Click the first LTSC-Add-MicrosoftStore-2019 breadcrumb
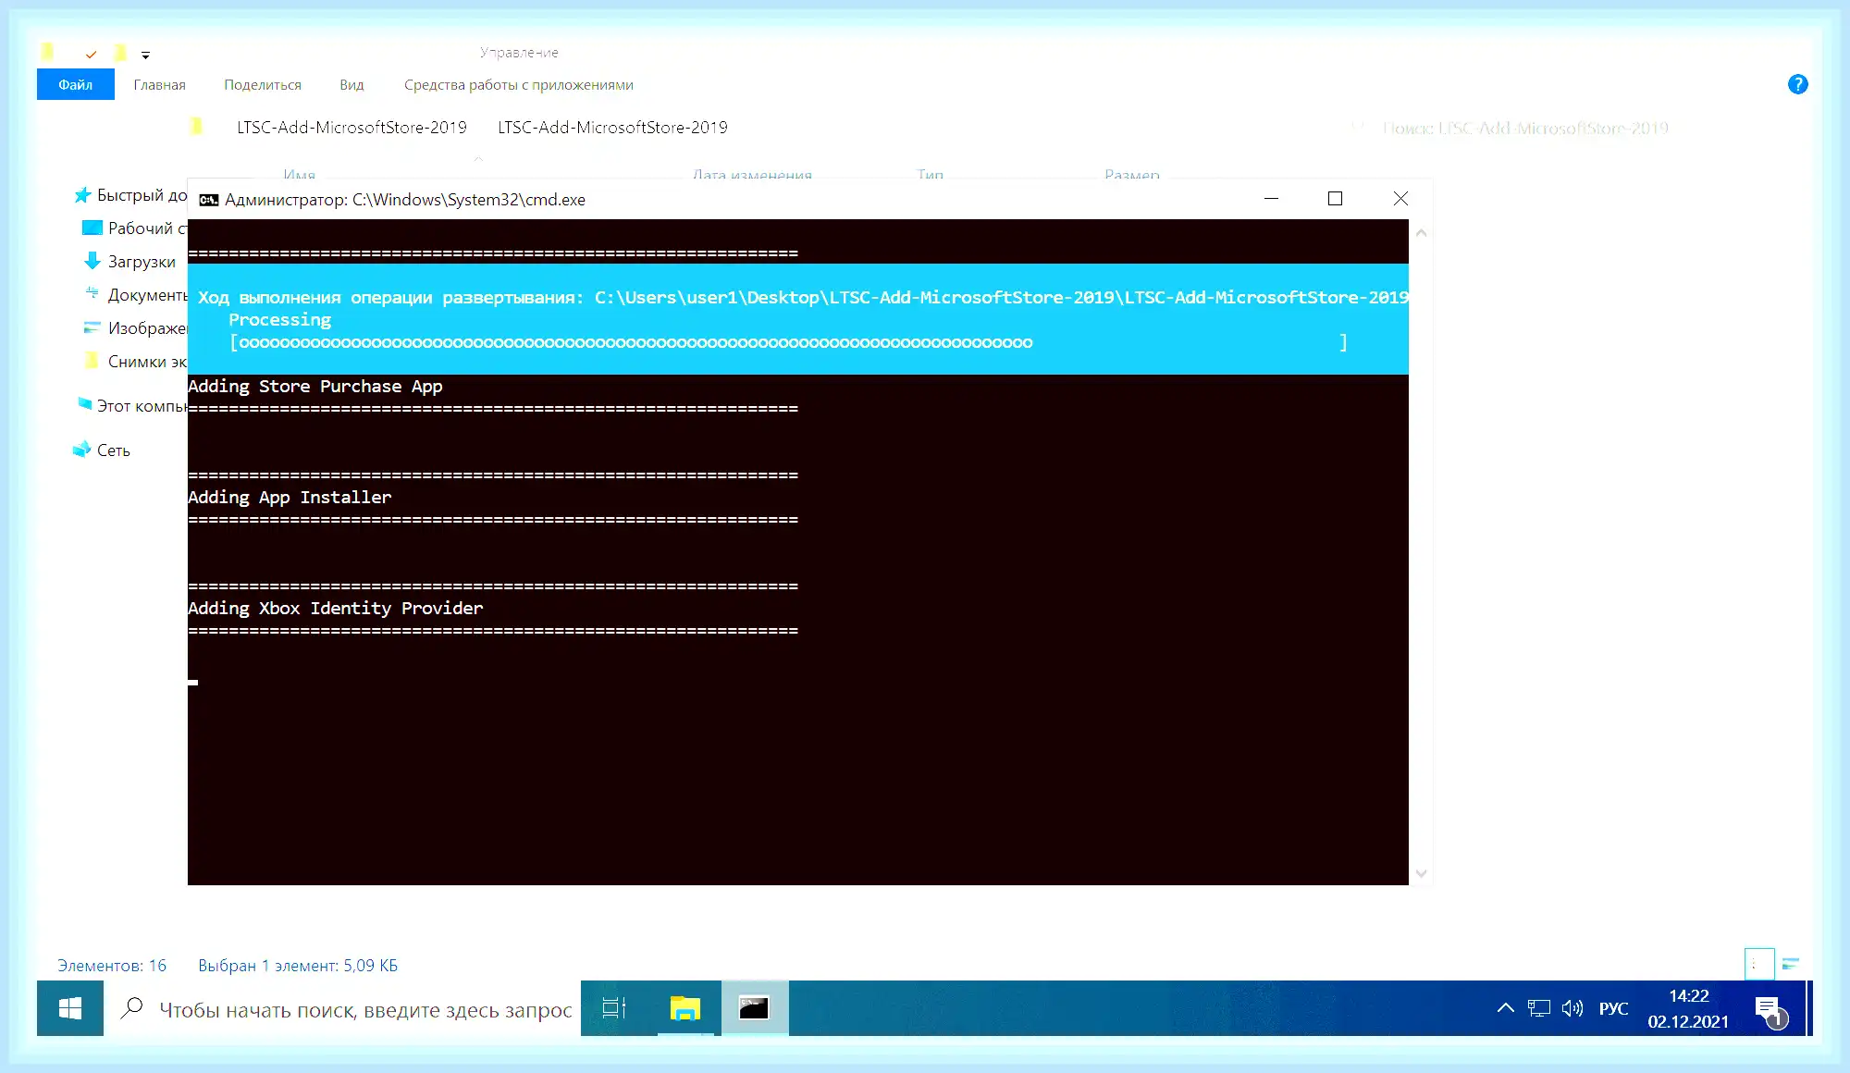1850x1073 pixels. coord(351,128)
